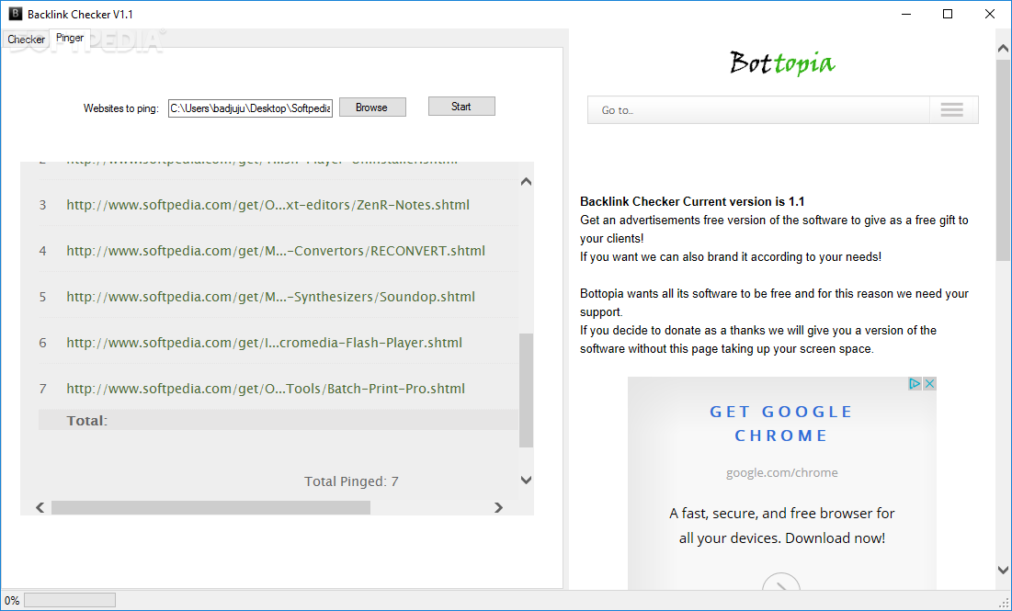This screenshot has height=611, width=1012.
Task: Click the 0% status label
Action: click(x=12, y=601)
